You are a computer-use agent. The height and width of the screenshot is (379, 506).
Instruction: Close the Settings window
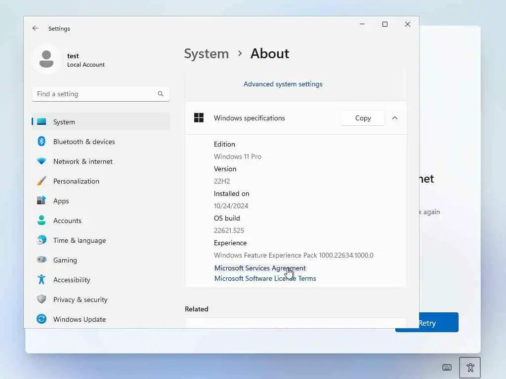point(408,24)
